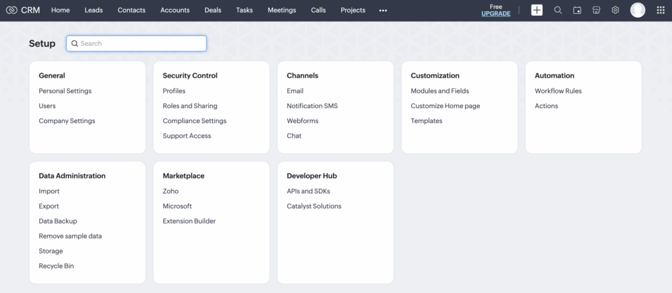Open the user profile avatar
The image size is (672, 293).
click(637, 10)
